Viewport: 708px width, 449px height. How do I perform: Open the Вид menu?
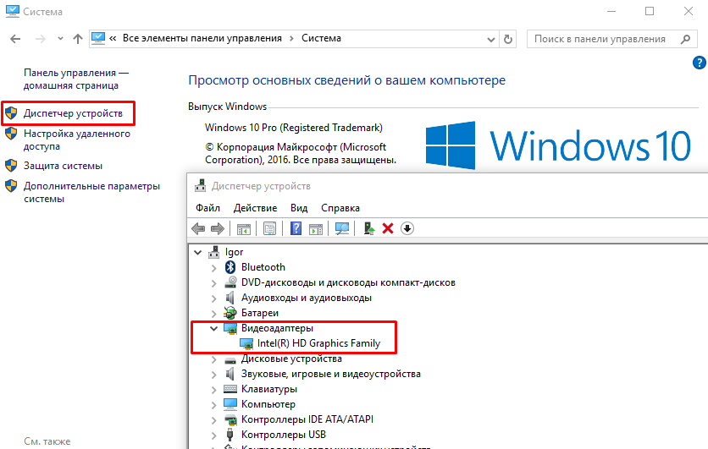(299, 208)
